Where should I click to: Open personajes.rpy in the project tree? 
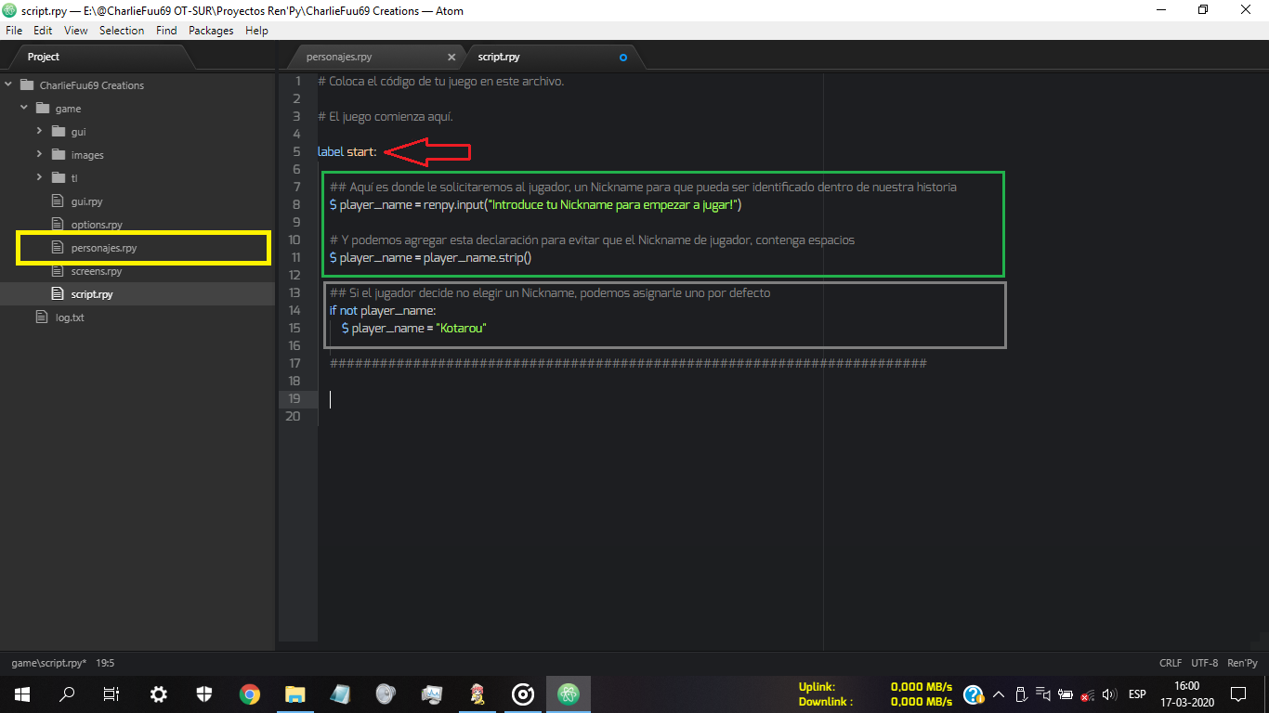point(103,248)
